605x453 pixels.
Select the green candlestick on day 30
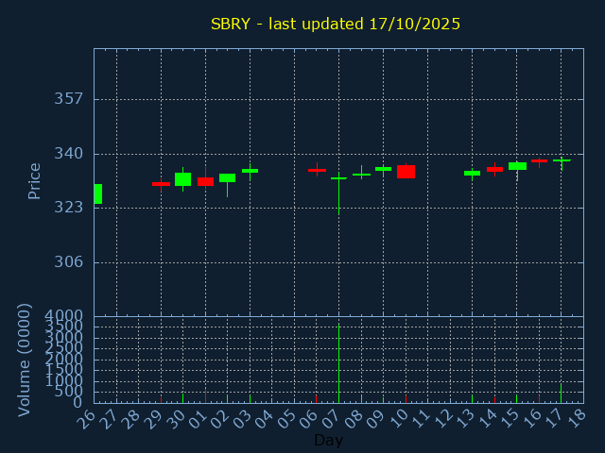[x=182, y=179]
